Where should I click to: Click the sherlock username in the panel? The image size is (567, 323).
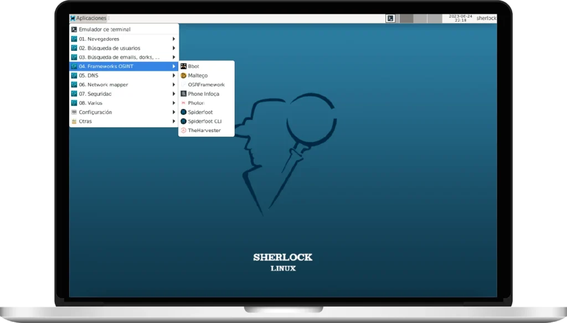(485, 18)
